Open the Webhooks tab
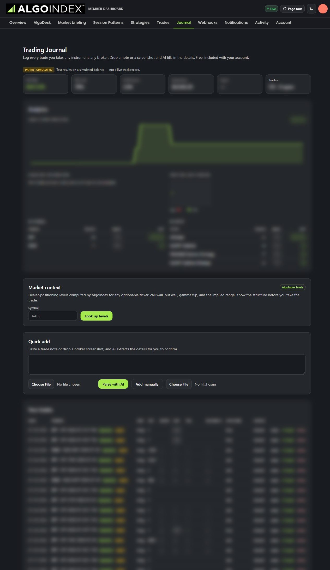 [x=208, y=22]
